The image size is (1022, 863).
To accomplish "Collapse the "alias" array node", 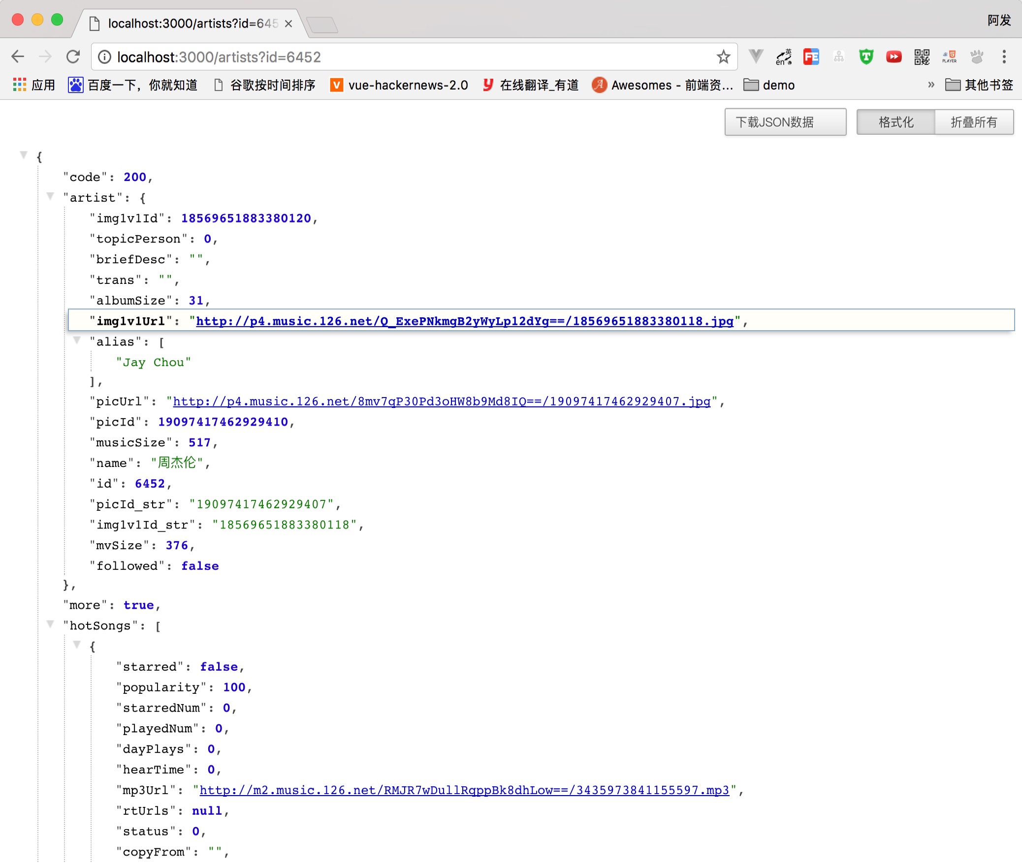I will 76,340.
